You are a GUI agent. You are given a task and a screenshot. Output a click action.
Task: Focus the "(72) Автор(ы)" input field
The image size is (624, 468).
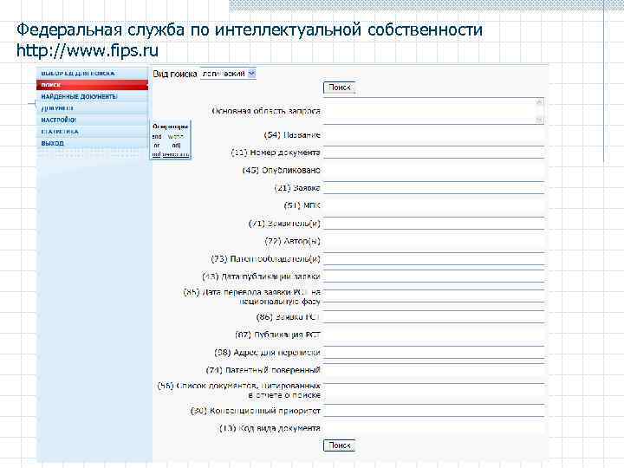pos(434,241)
